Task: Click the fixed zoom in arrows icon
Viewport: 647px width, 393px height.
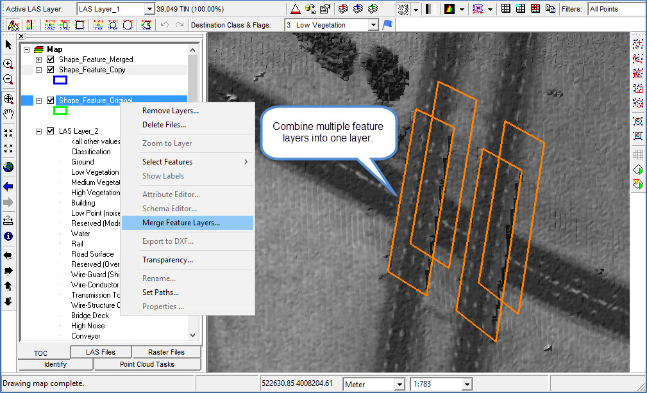Action: (8, 133)
